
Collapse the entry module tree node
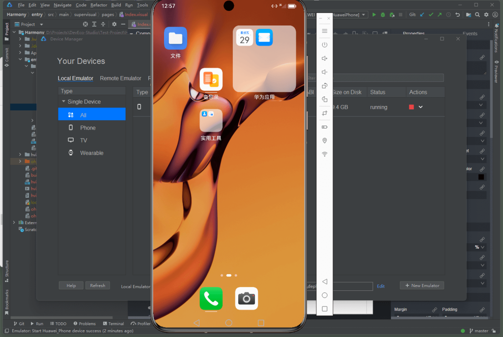[20, 59]
